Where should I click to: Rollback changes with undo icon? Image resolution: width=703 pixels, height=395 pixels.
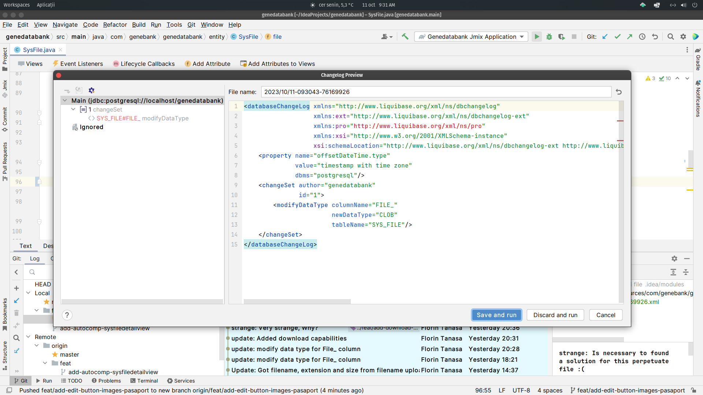pos(655,37)
